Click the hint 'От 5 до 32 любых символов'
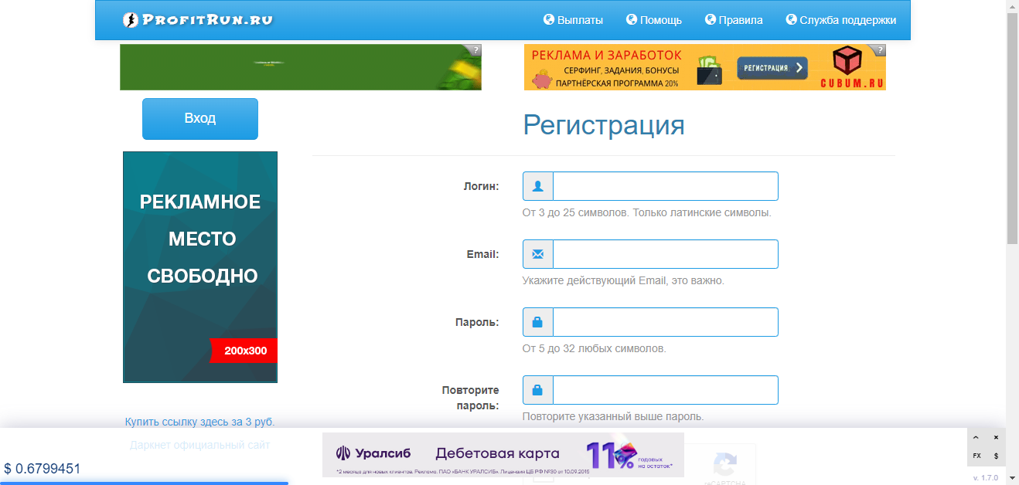The image size is (1019, 485). [594, 348]
